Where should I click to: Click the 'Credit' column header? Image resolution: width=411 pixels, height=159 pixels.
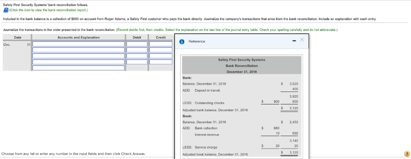[161, 37]
